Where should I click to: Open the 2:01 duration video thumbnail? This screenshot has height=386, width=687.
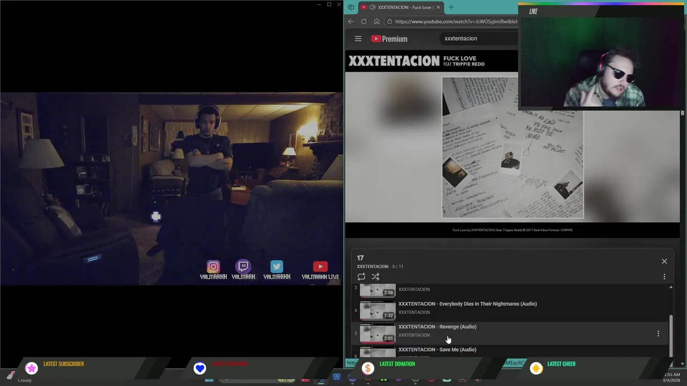(x=377, y=333)
